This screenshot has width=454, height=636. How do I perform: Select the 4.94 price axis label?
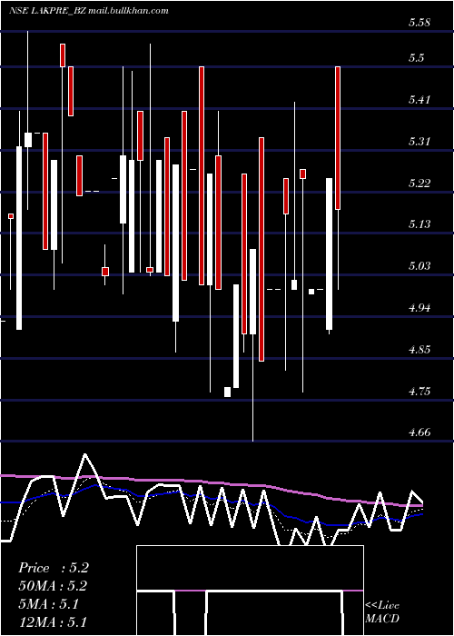[x=419, y=308]
